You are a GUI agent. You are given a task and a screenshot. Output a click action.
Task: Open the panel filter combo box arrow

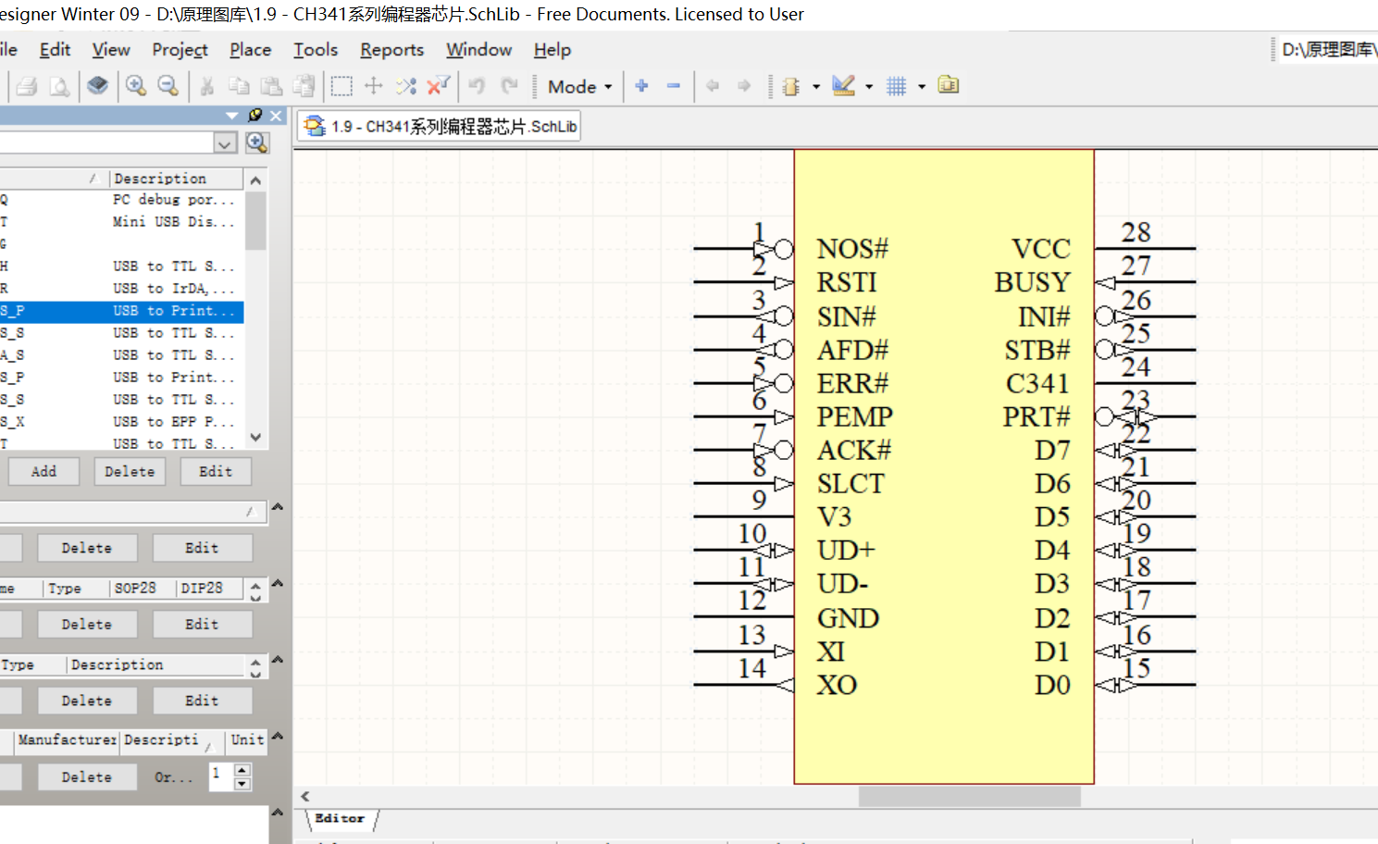[x=225, y=143]
